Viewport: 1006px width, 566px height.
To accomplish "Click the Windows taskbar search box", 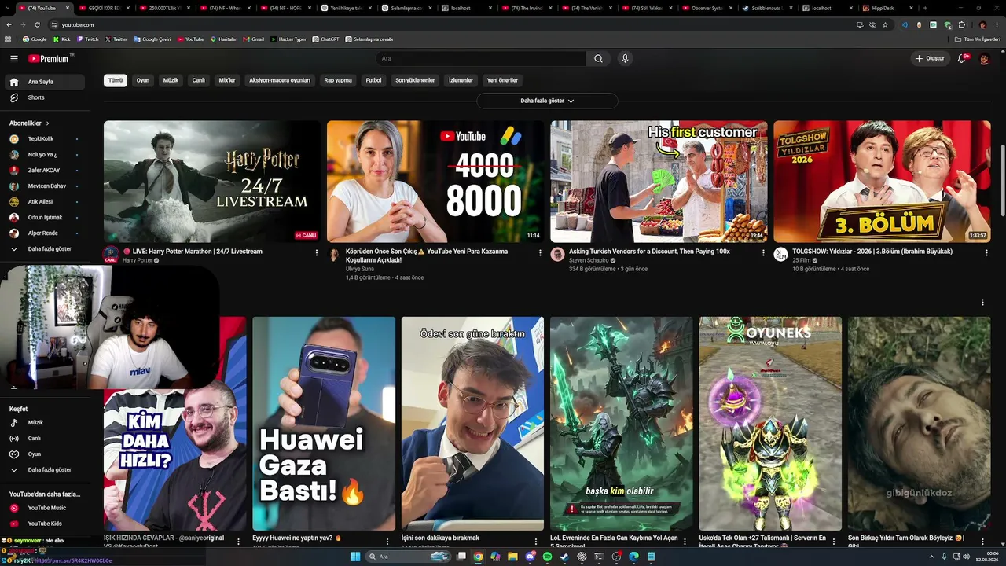I will pyautogui.click(x=407, y=557).
